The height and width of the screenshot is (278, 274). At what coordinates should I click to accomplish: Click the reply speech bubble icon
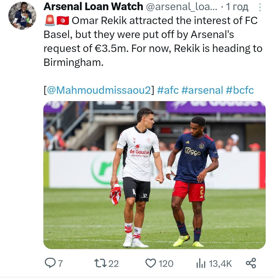(50, 264)
